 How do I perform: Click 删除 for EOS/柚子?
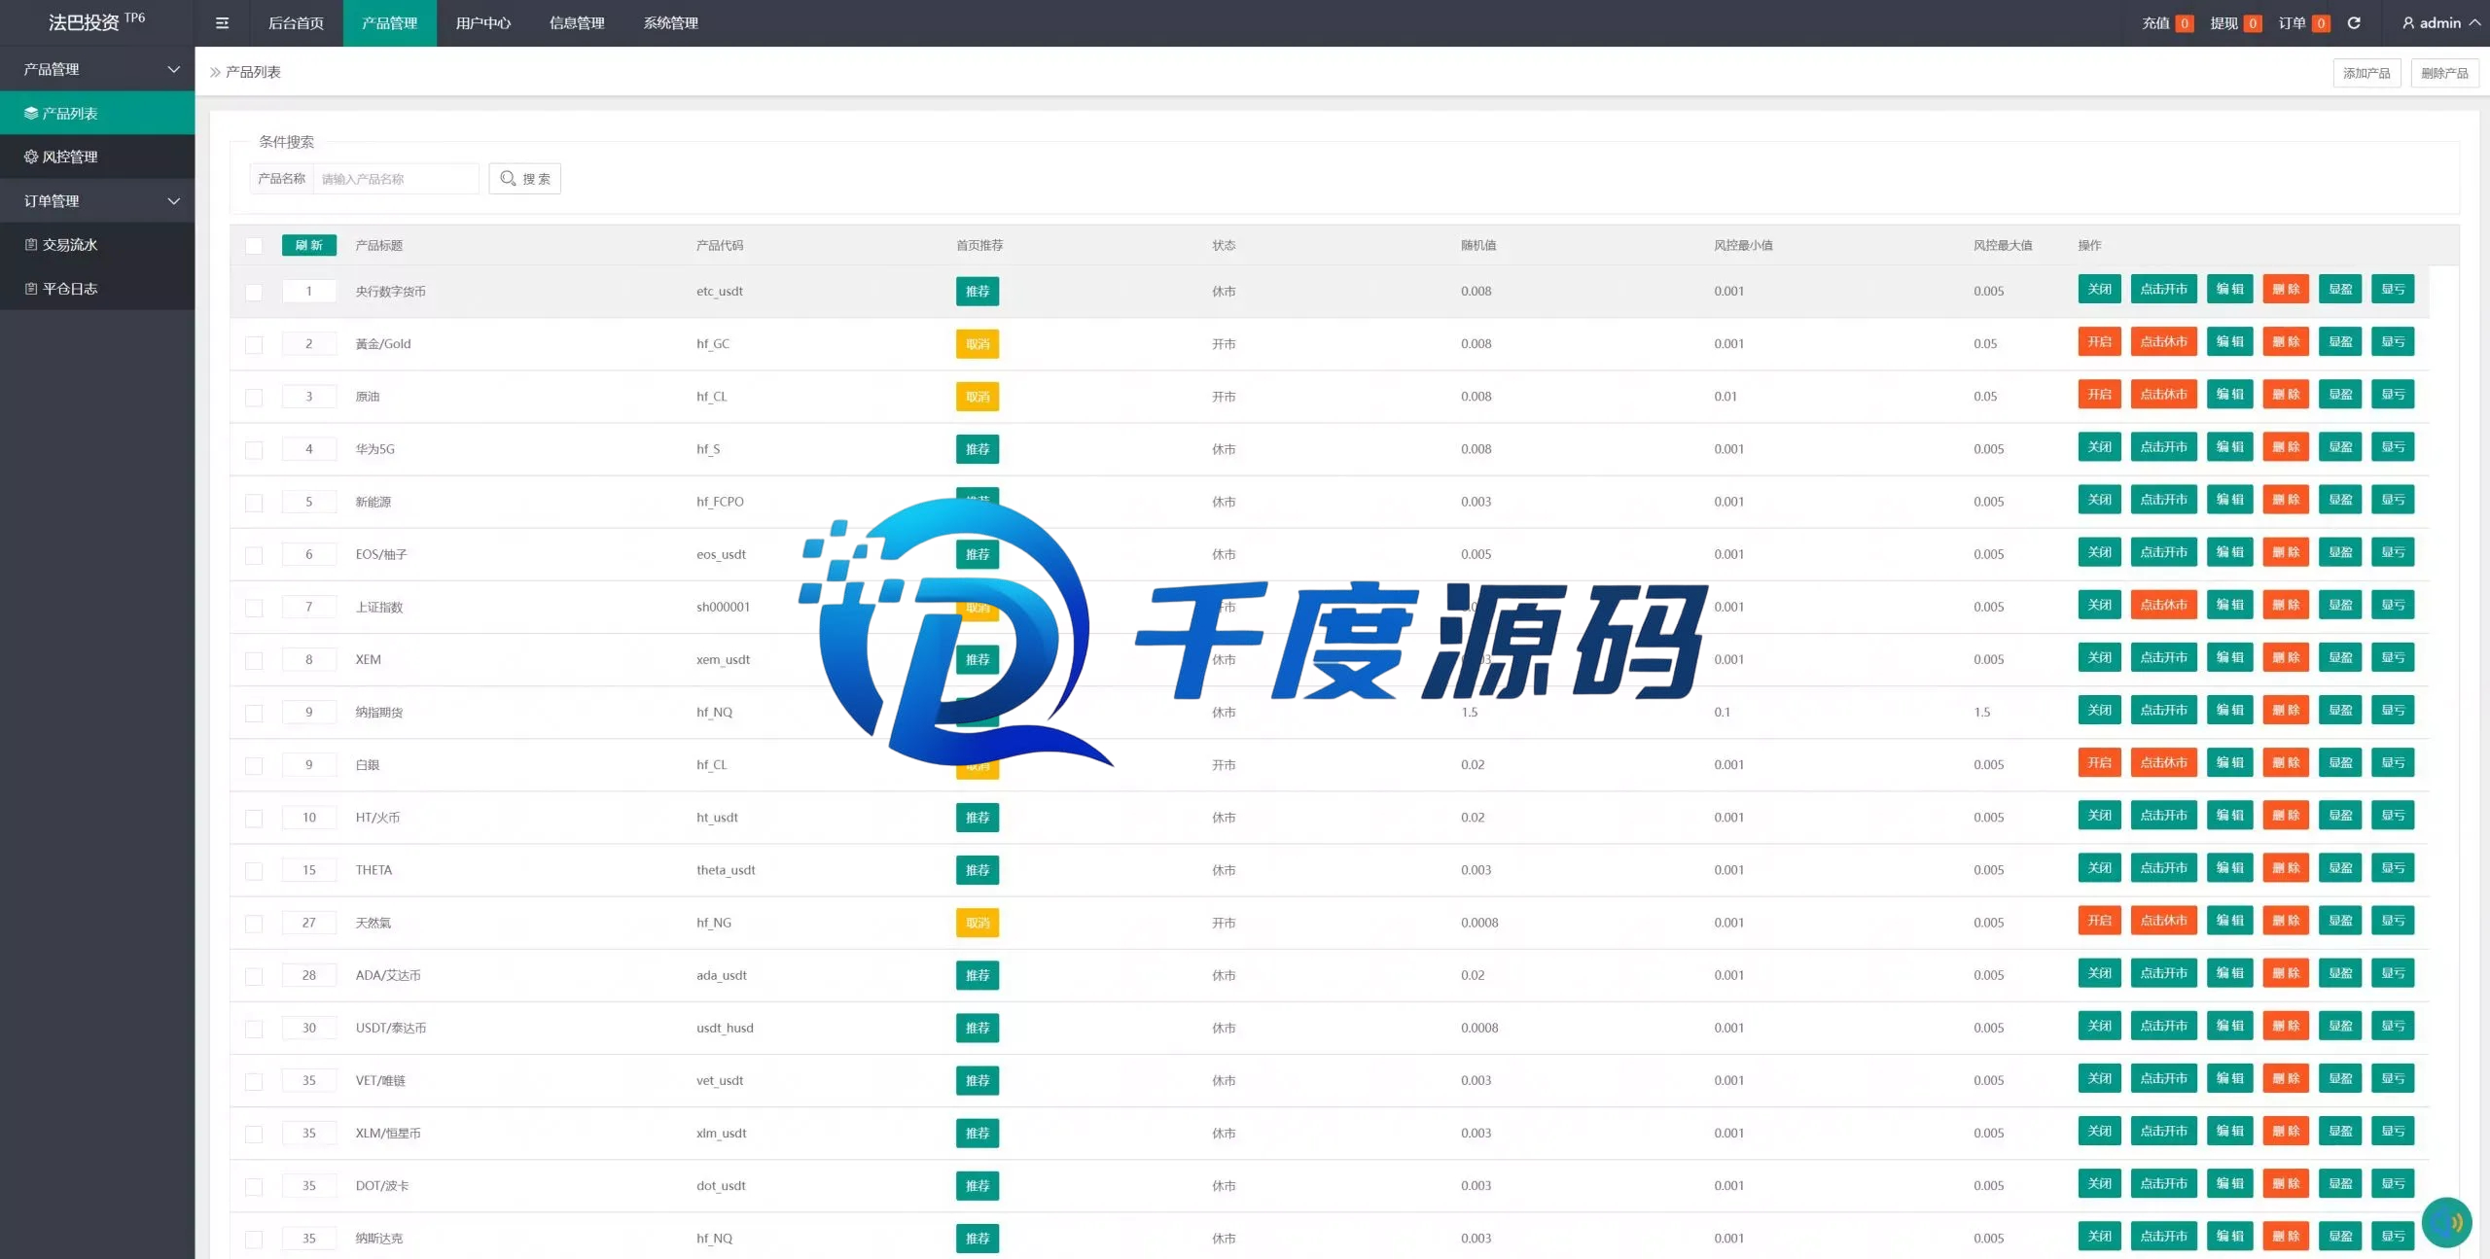coord(2286,552)
